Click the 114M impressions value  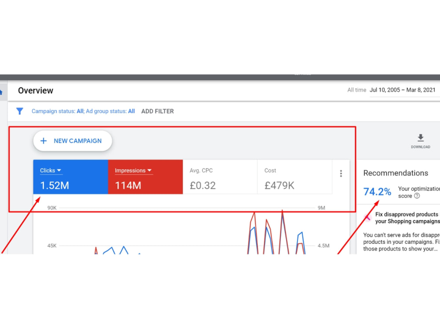[128, 186]
